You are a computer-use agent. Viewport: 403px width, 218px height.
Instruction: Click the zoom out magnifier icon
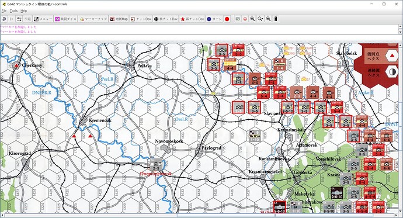click(268, 19)
